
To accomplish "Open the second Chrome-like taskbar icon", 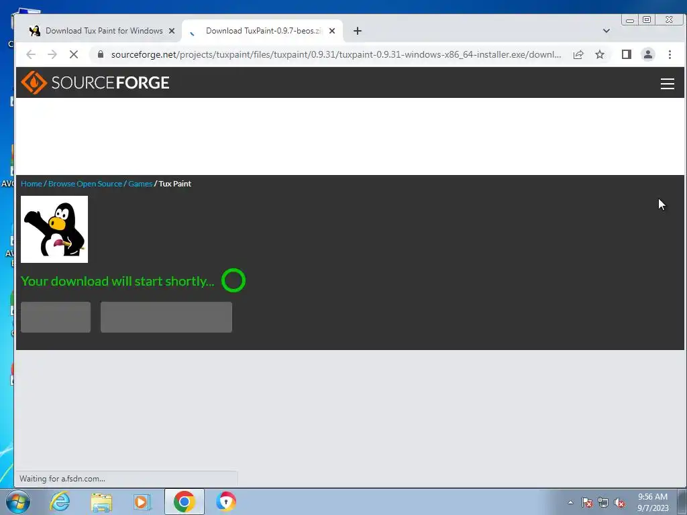I will tap(226, 502).
